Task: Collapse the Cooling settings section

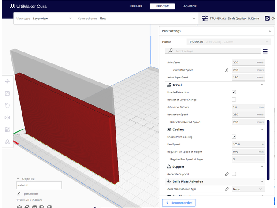Action: pyautogui.click(x=262, y=130)
